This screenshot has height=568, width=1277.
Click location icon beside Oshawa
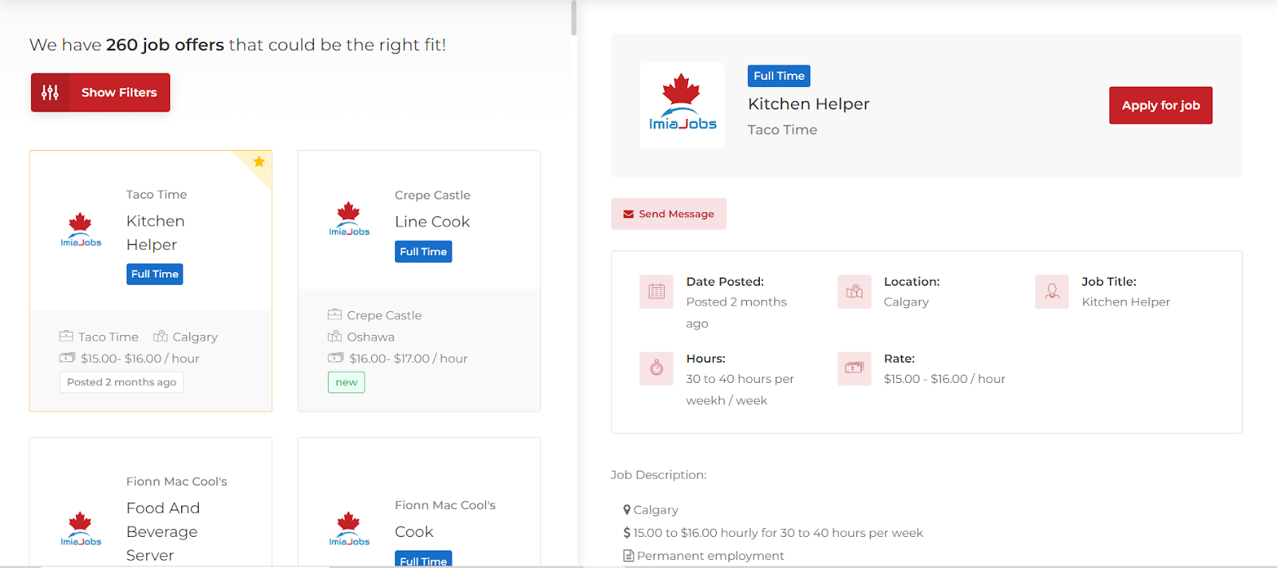pyautogui.click(x=334, y=336)
